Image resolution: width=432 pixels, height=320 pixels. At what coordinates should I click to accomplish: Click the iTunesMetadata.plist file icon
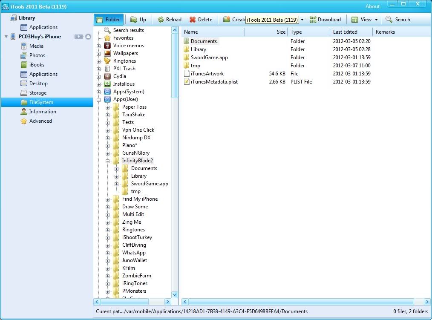point(187,81)
